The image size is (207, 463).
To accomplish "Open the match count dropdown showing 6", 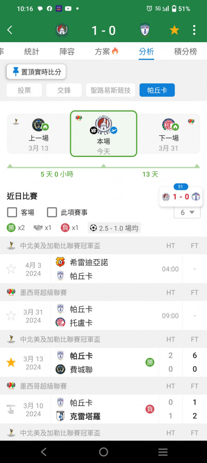I will (187, 213).
